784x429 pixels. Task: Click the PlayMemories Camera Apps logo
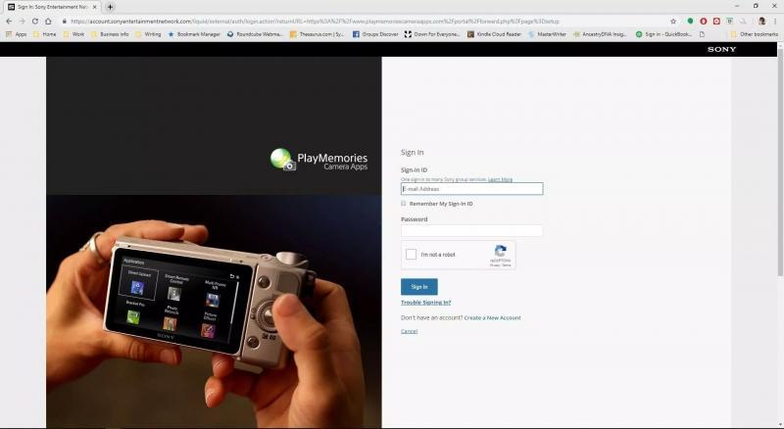pyautogui.click(x=319, y=160)
